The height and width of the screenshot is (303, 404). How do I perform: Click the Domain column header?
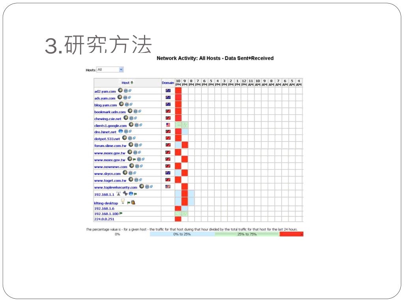coord(168,83)
